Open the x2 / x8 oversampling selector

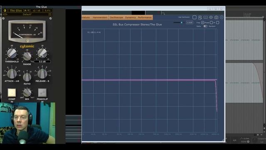point(36,10)
